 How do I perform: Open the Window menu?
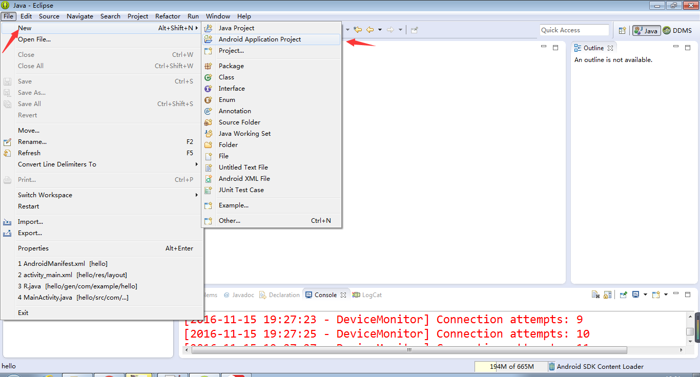coord(218,16)
